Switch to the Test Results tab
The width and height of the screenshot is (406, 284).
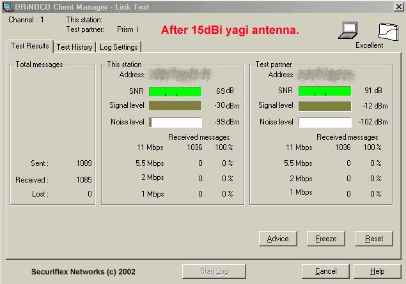tap(30, 46)
